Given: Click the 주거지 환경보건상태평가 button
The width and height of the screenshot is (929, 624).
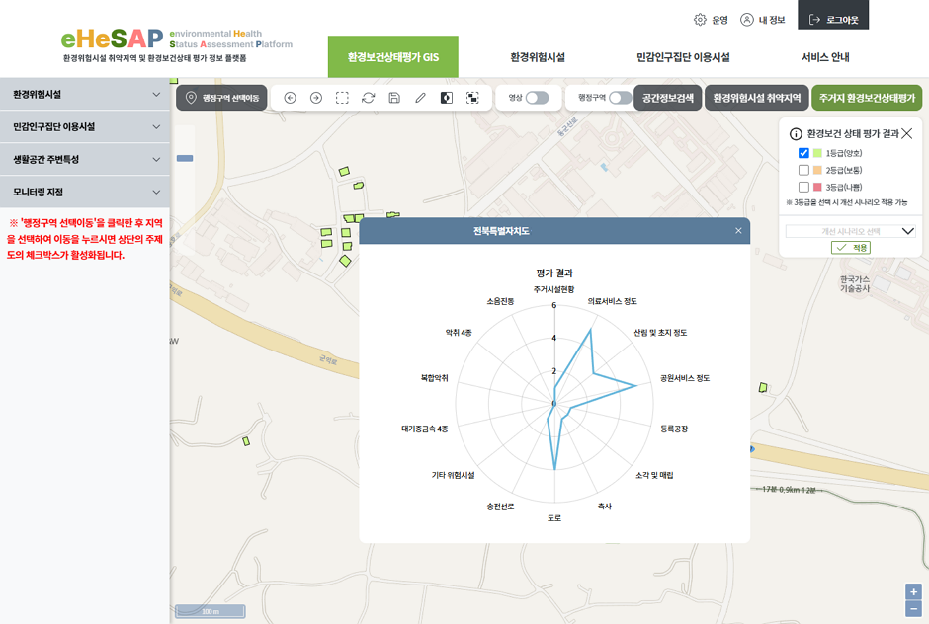Looking at the screenshot, I should pyautogui.click(x=867, y=98).
